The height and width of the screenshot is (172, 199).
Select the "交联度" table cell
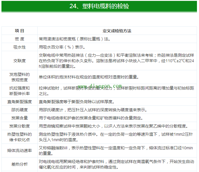tap(20, 61)
